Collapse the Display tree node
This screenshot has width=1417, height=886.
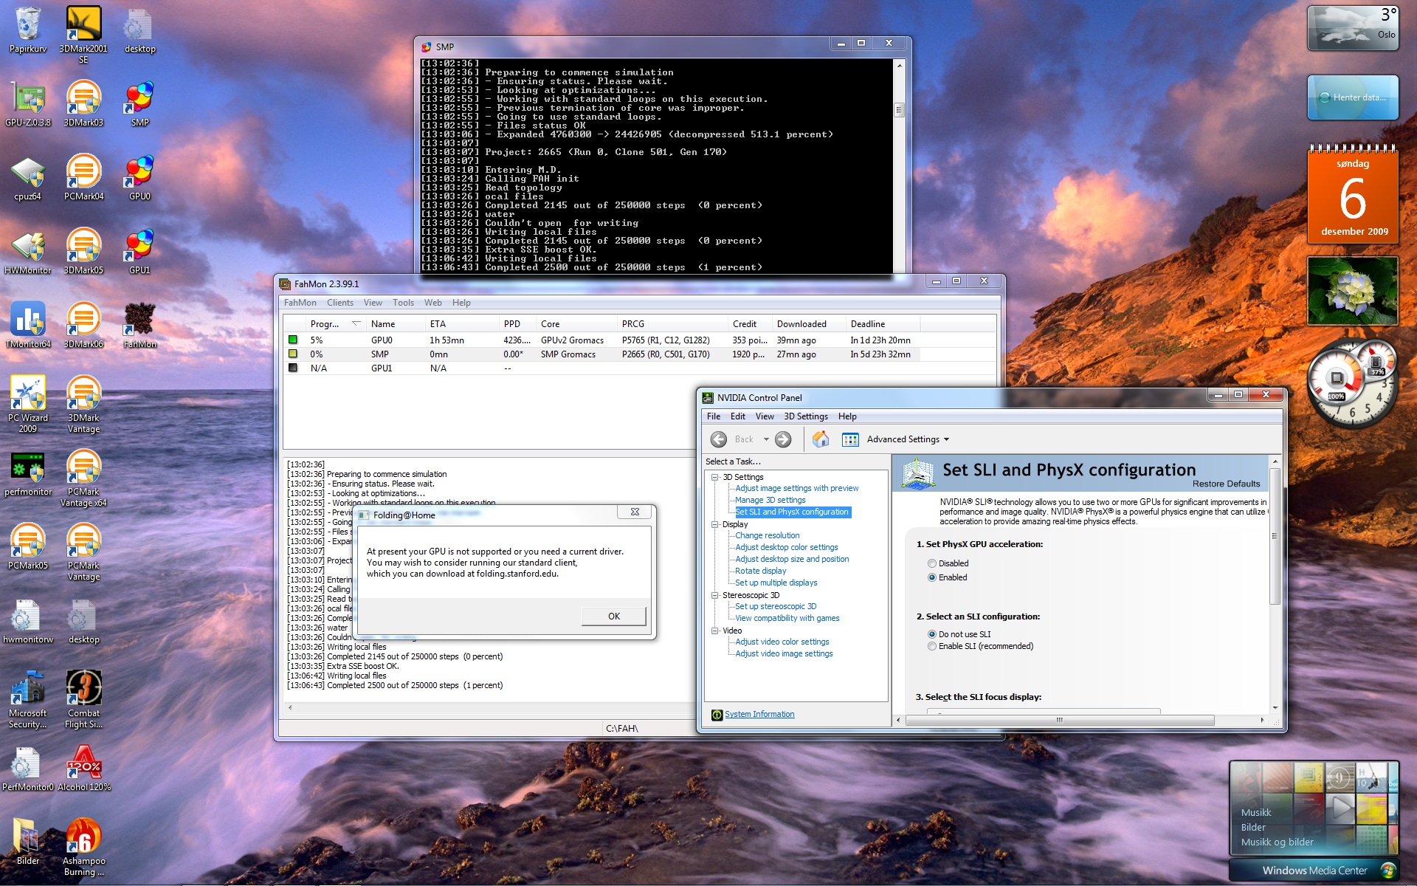(715, 524)
